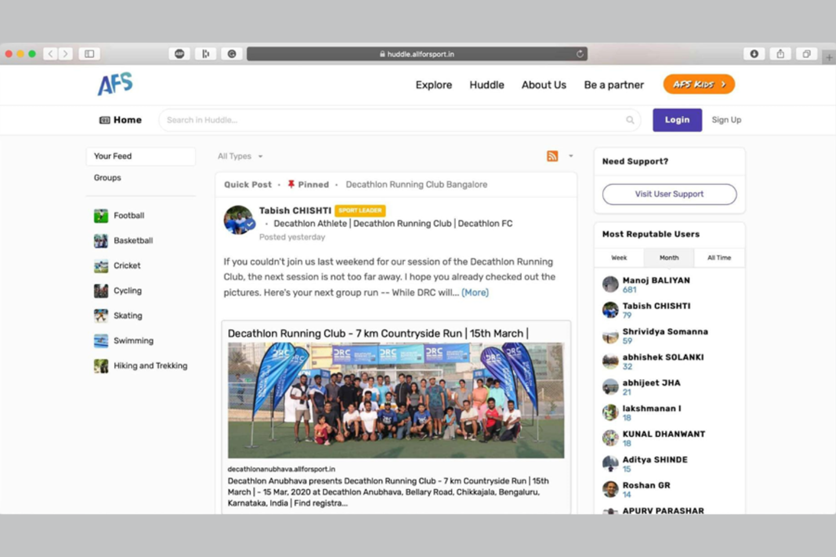Expand post with (More) link
The image size is (836, 557).
coord(475,292)
